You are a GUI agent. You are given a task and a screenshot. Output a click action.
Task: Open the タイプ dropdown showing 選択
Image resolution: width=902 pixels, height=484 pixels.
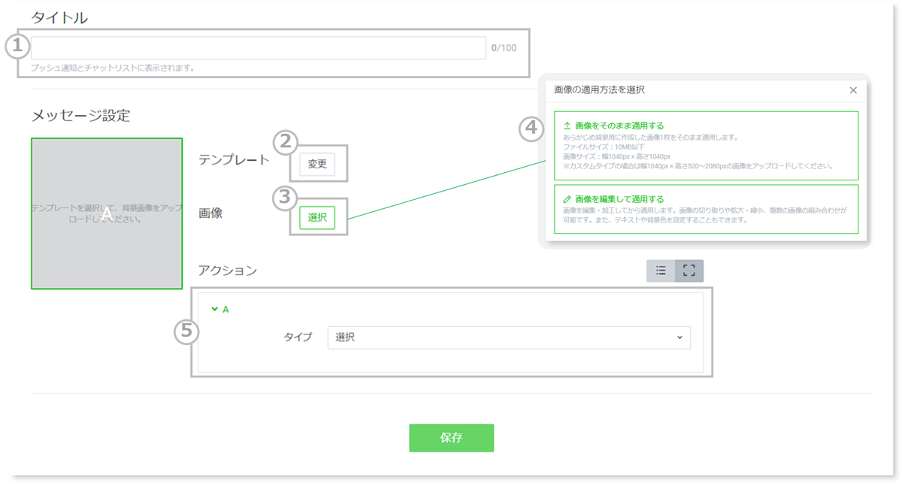click(508, 337)
